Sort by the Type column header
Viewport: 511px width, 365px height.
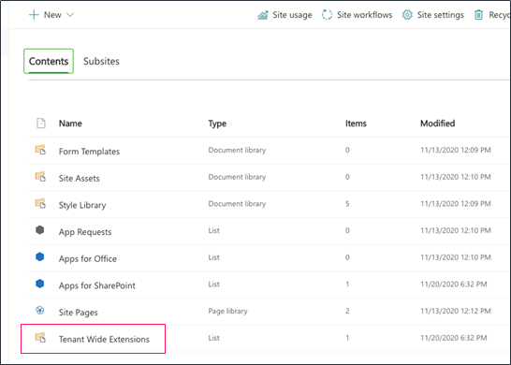click(x=217, y=124)
